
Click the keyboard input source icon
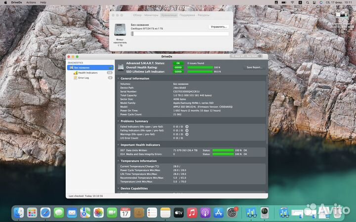(300, 2)
